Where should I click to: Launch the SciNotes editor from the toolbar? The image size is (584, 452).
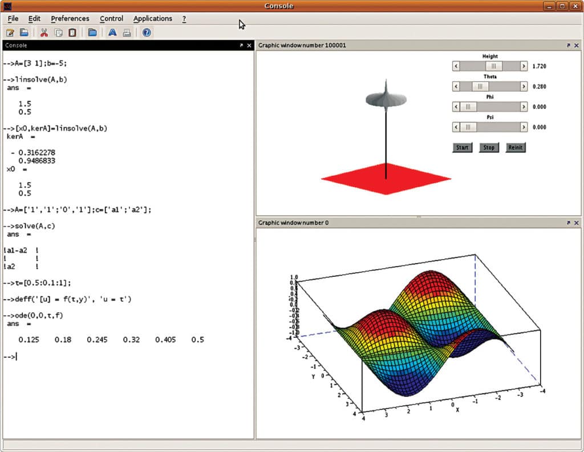(10, 33)
